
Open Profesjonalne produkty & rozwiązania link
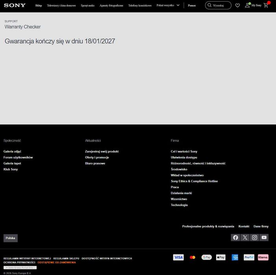click(x=208, y=226)
